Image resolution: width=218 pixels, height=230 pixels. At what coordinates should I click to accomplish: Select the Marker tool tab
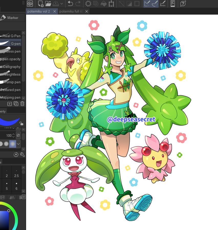(12, 18)
